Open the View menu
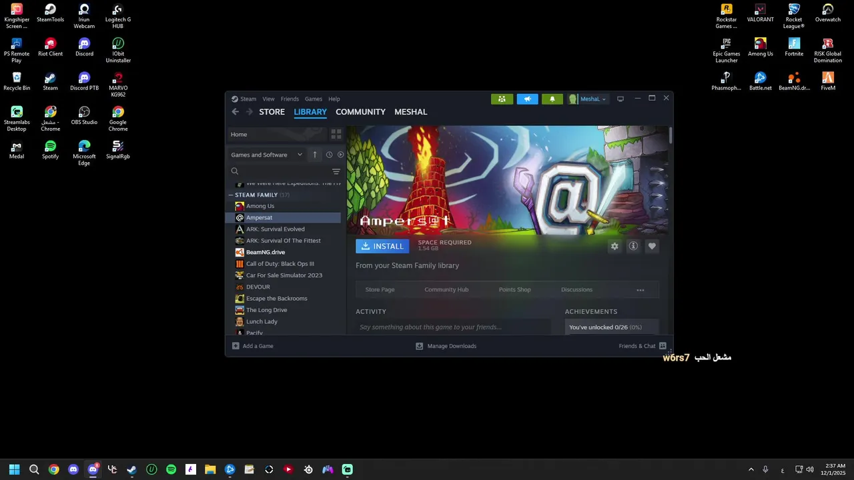854x480 pixels. [268, 99]
